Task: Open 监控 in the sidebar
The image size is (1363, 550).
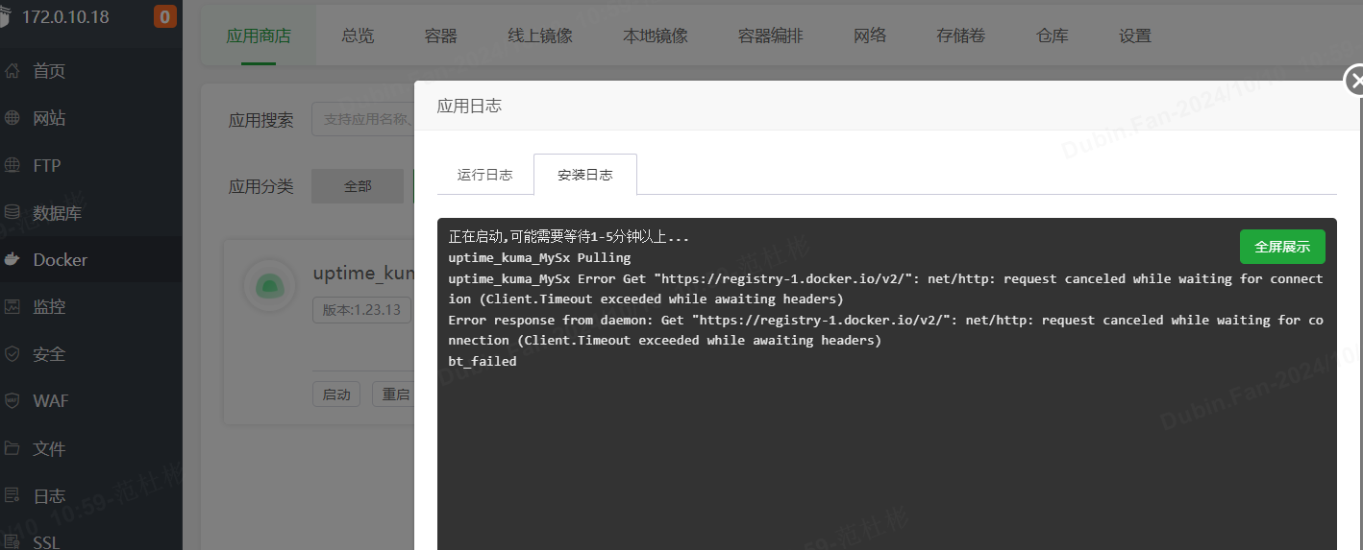Action: point(49,307)
